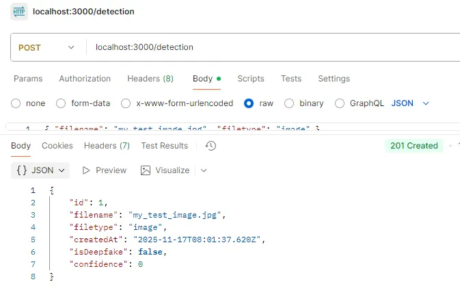Click the 201 Created status badge
Viewport: 460px width, 297px height.
tap(414, 146)
